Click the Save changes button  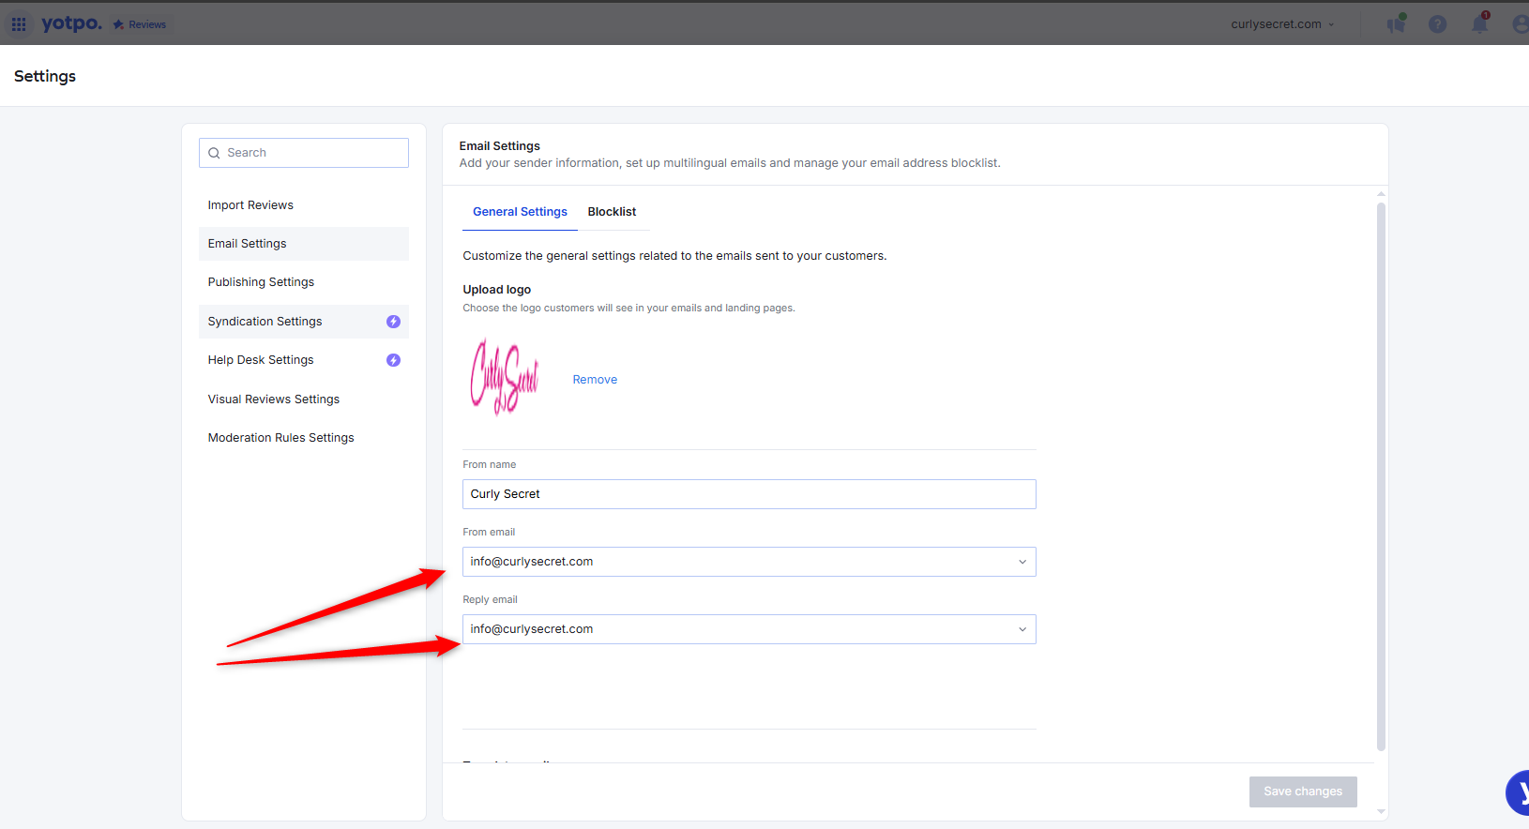tap(1303, 791)
